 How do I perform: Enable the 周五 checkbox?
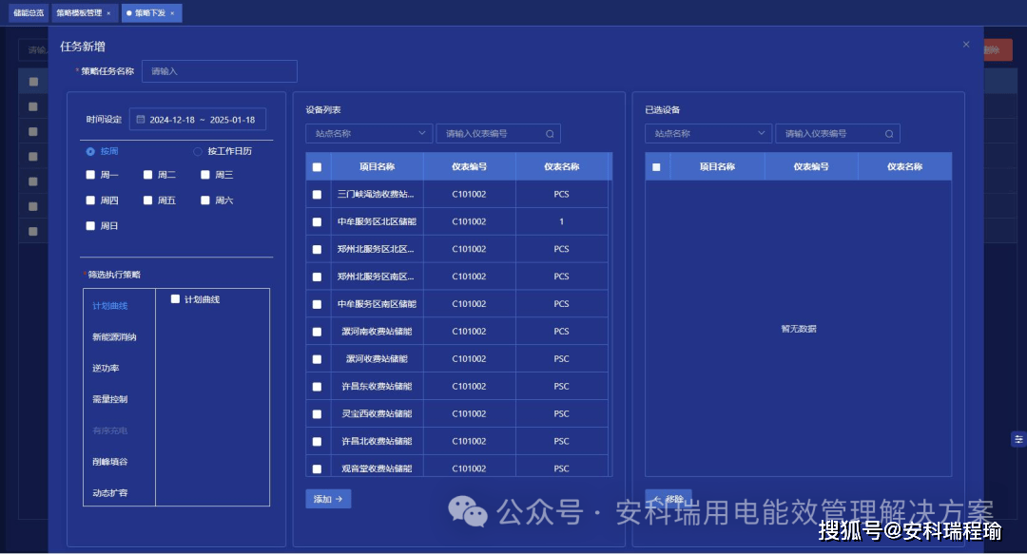pyautogui.click(x=148, y=201)
